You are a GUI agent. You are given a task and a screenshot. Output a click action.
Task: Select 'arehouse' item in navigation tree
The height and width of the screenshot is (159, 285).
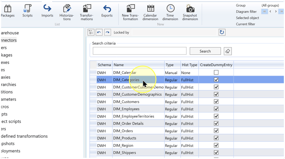[x=10, y=33]
